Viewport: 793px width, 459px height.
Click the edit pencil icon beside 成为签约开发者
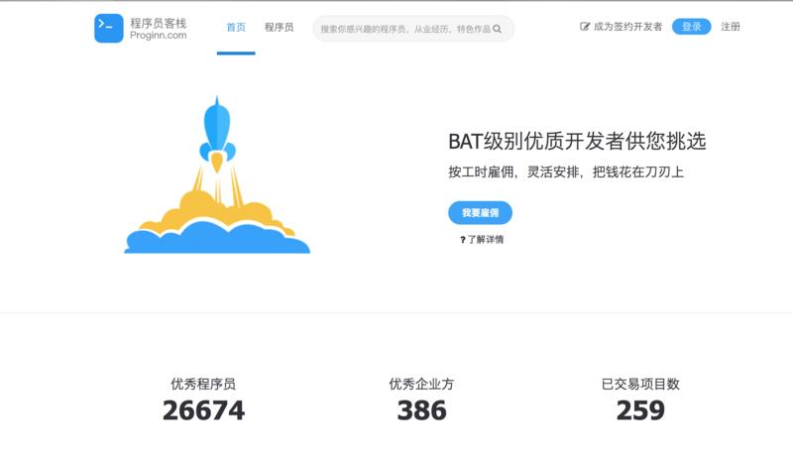coord(584,27)
